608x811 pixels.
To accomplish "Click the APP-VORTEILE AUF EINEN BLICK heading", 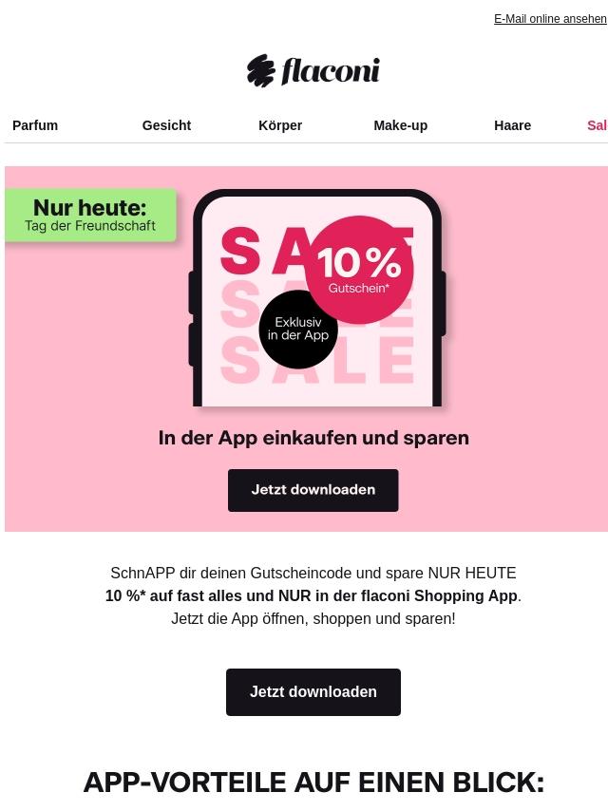I will click(x=313, y=782).
